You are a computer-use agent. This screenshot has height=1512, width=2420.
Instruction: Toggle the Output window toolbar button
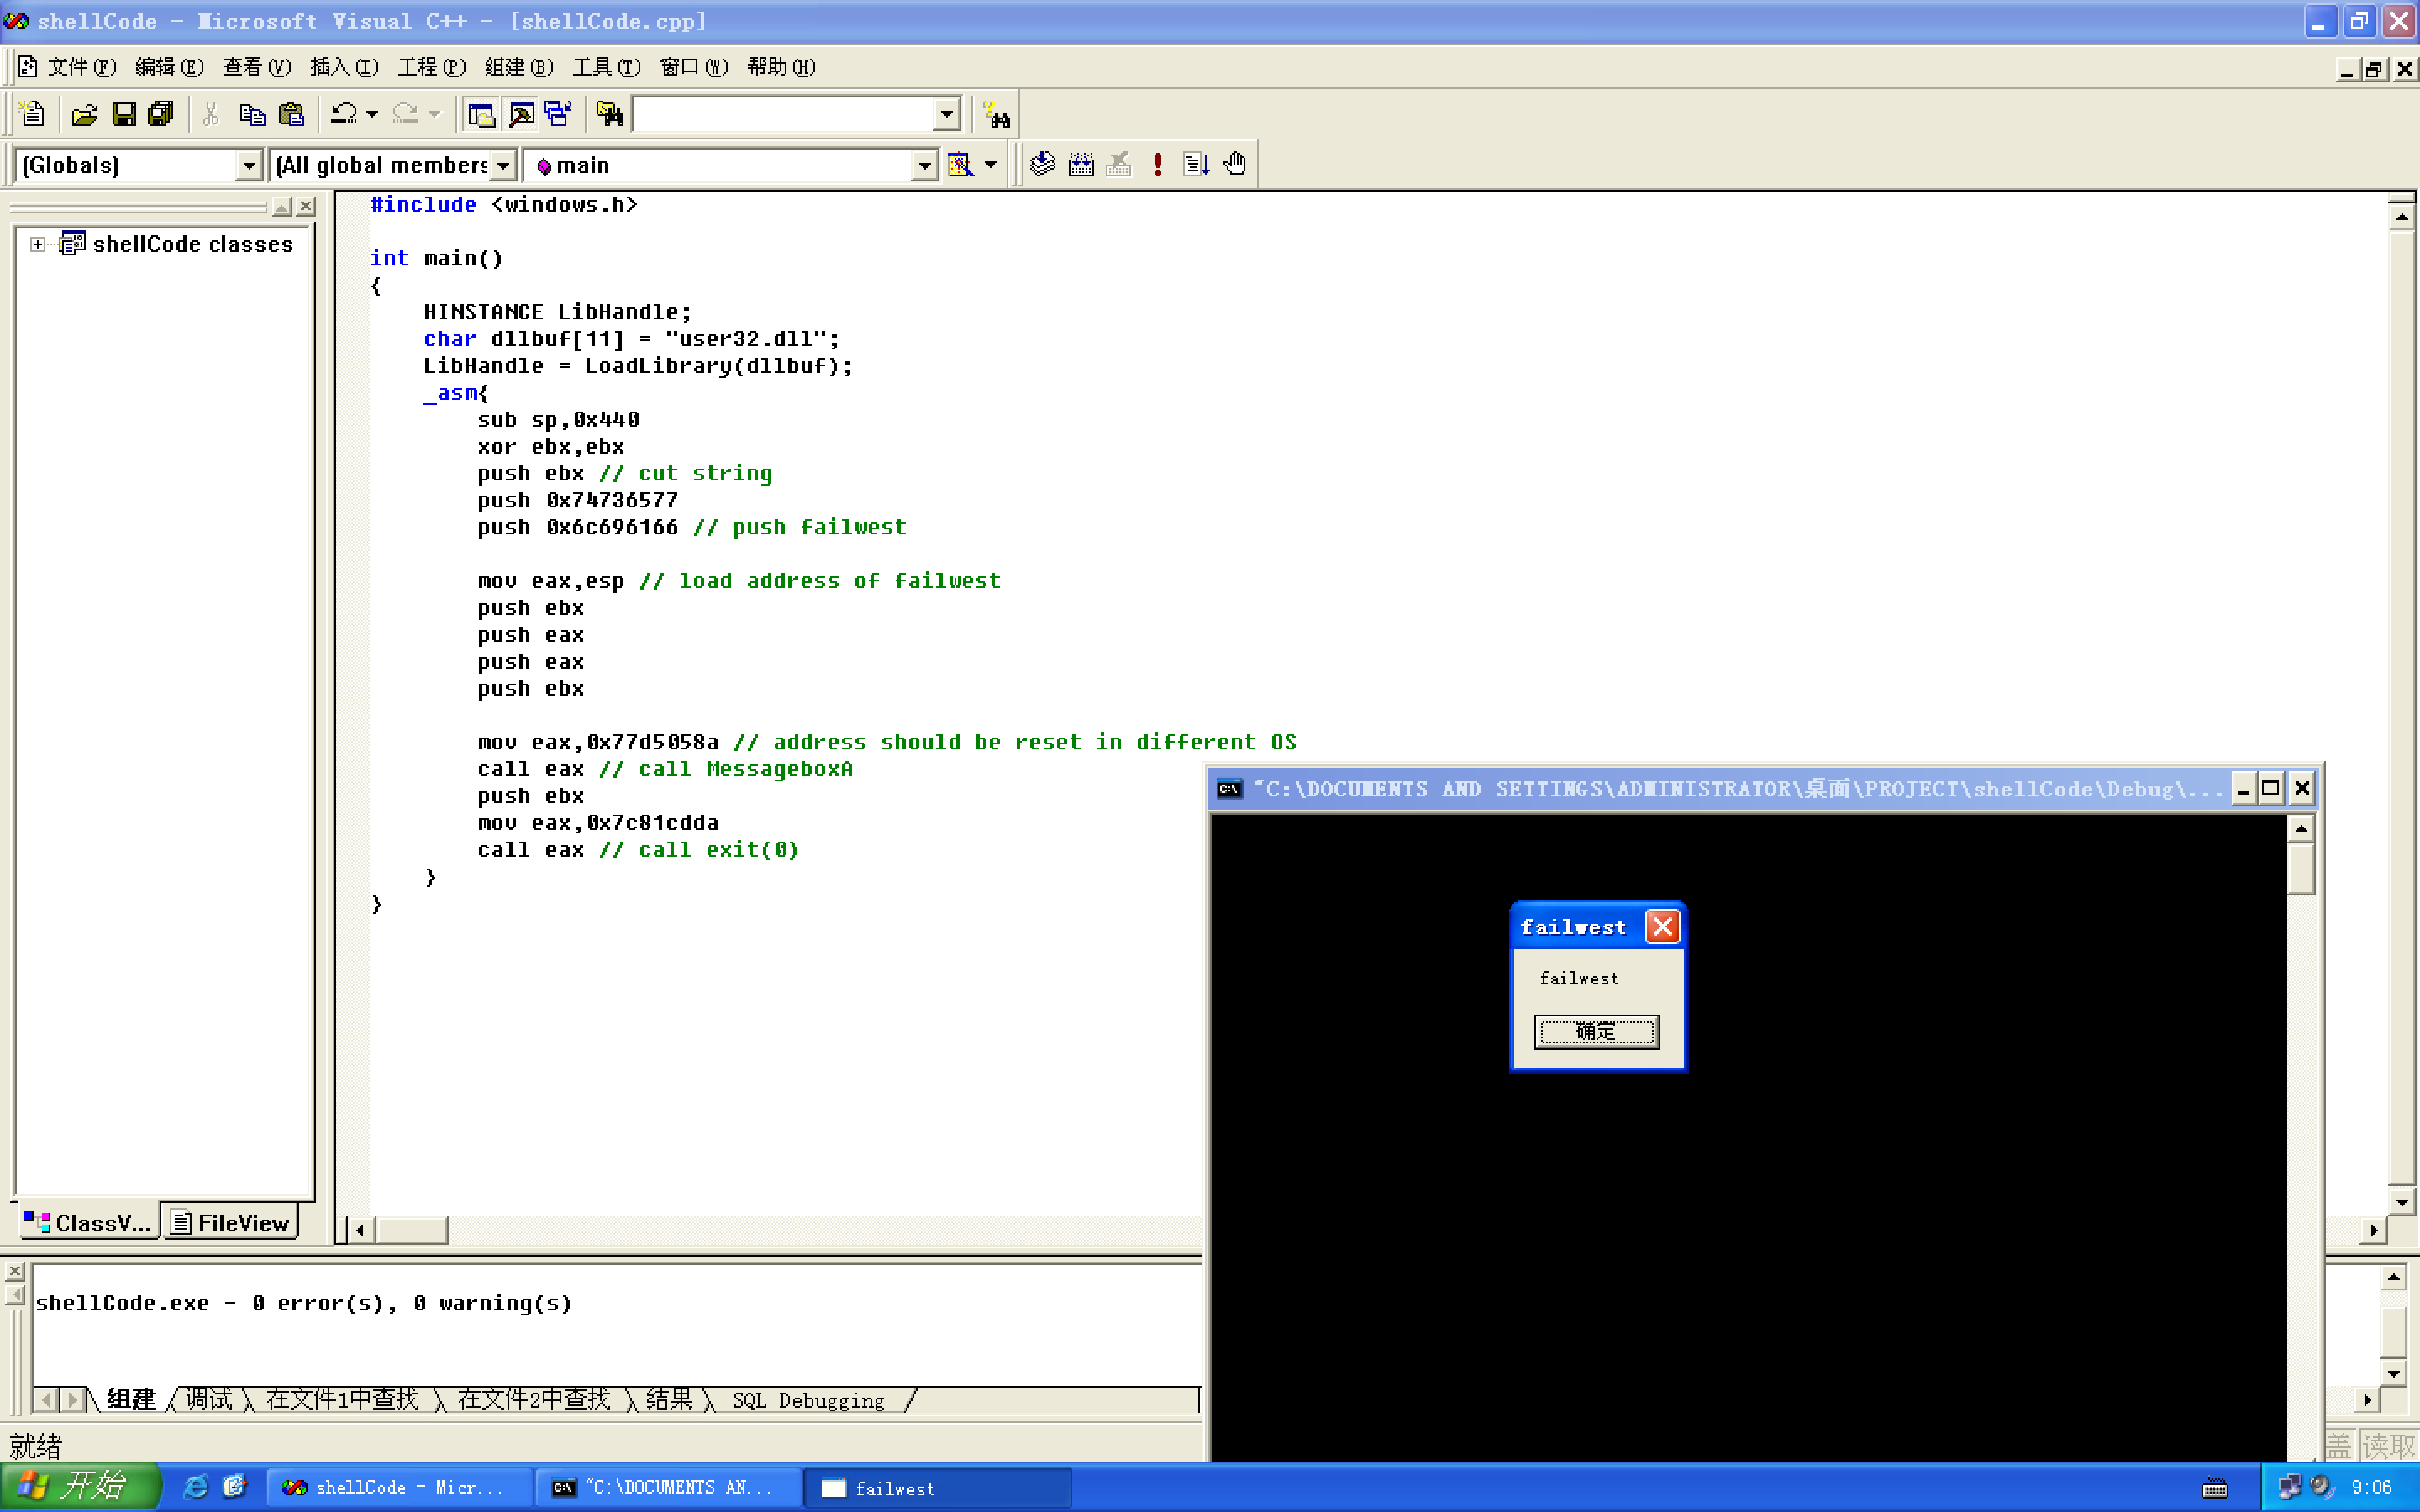pos(521,115)
